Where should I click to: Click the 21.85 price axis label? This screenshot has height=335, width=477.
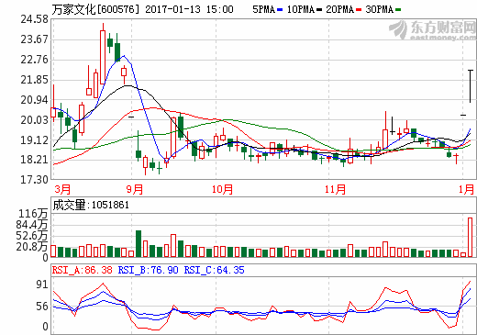point(35,80)
